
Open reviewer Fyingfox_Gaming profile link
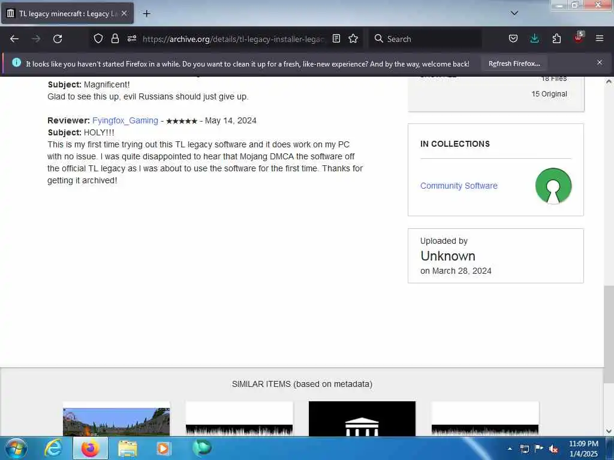pos(125,120)
